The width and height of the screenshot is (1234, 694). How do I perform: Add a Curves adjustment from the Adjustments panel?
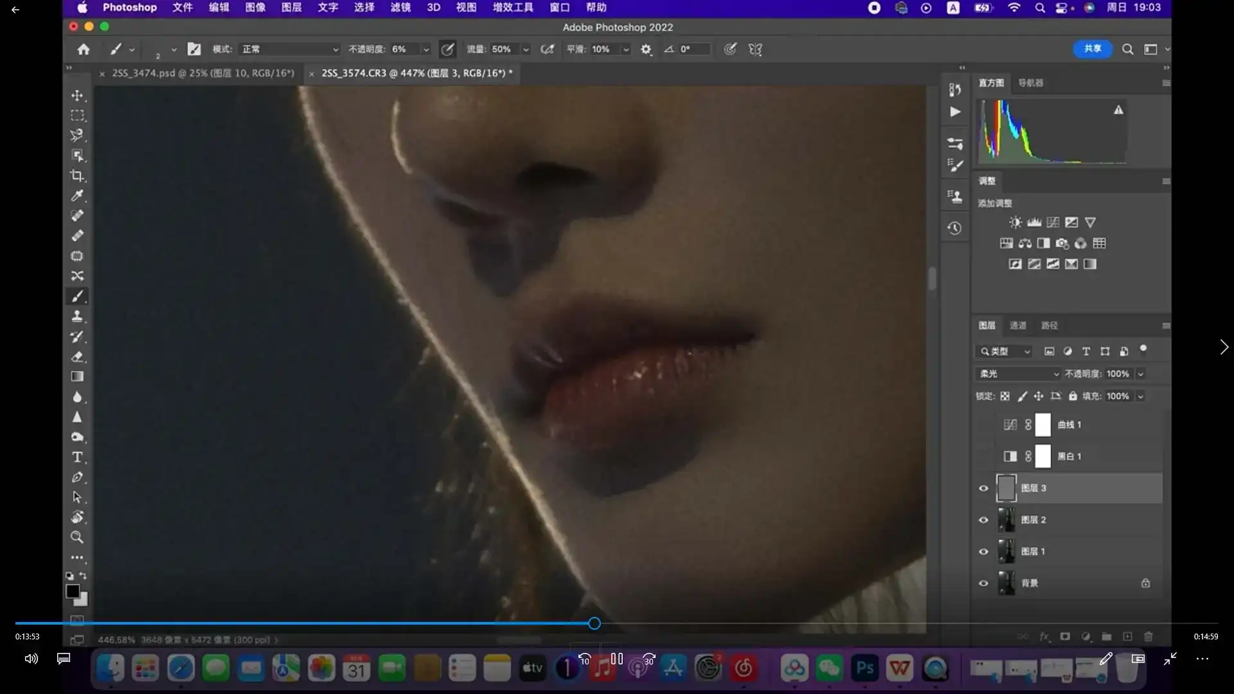pyautogui.click(x=1053, y=222)
